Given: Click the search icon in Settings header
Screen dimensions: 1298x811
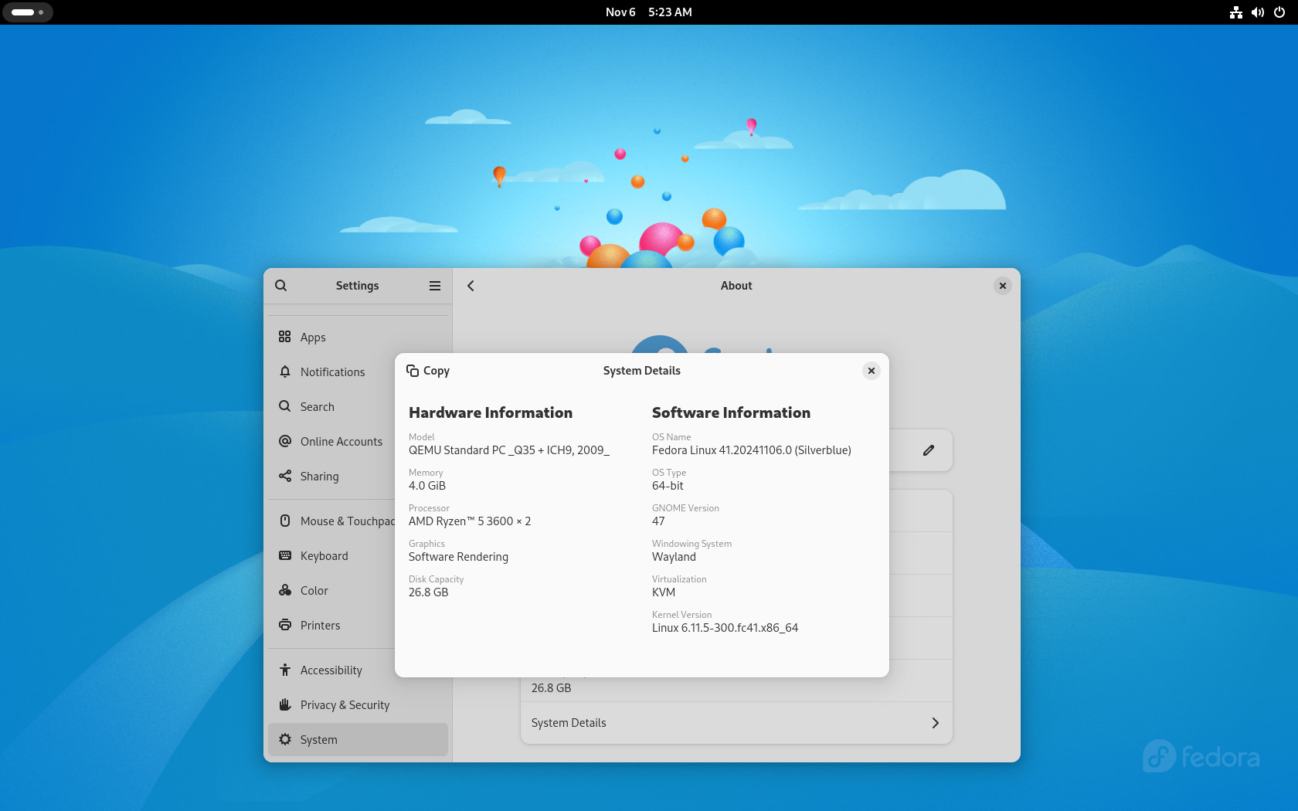Looking at the screenshot, I should 281,286.
